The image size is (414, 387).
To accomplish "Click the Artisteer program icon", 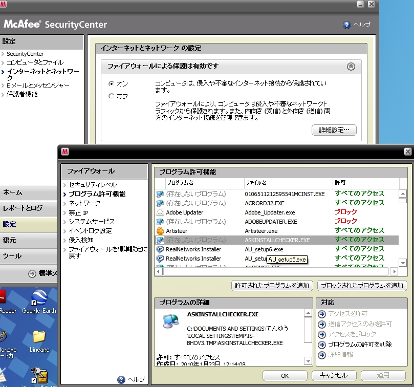I will coord(160,231).
